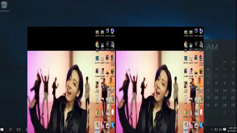Select date 26 in the calendar

pos(208,105)
